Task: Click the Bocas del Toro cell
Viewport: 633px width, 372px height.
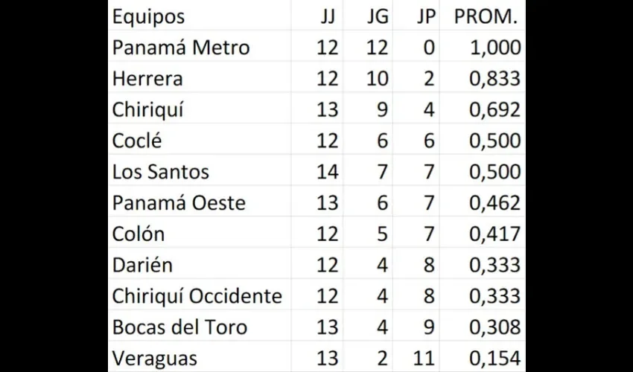Action: pos(200,327)
